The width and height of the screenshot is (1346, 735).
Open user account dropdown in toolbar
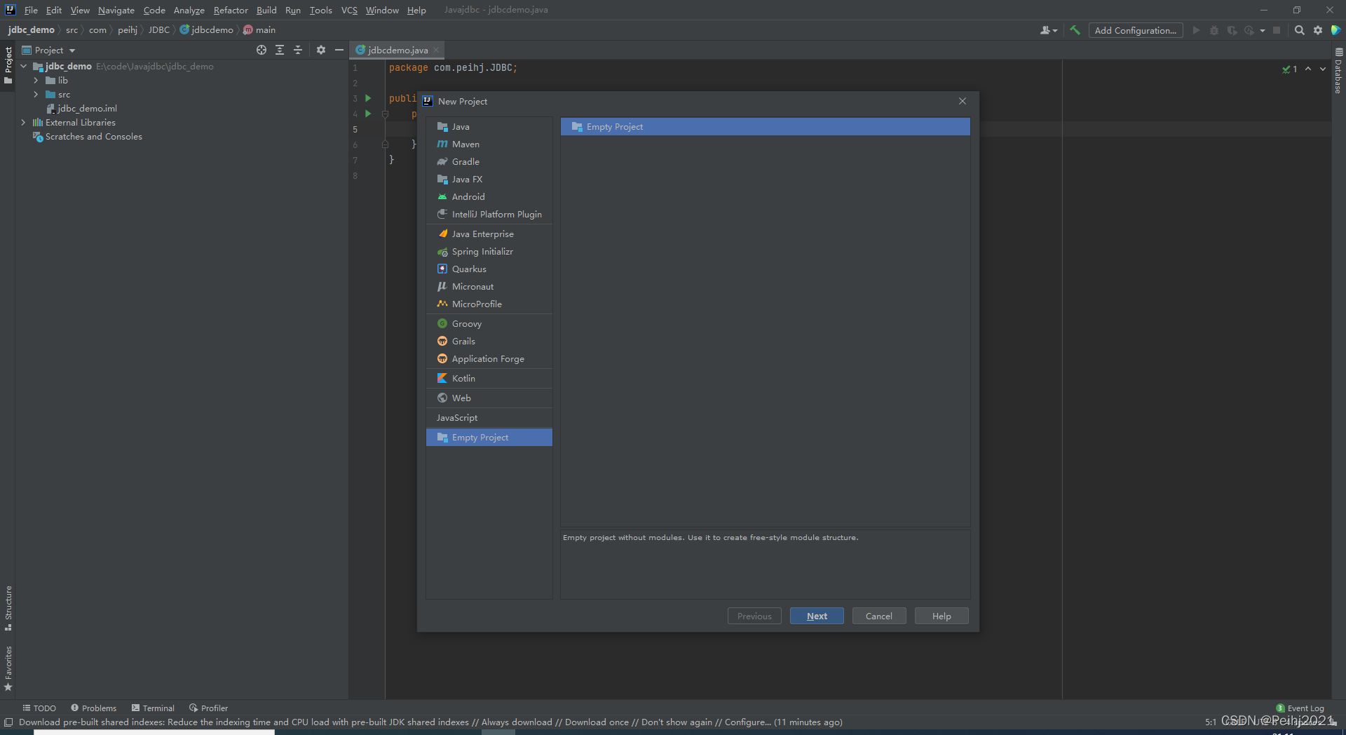tap(1049, 30)
